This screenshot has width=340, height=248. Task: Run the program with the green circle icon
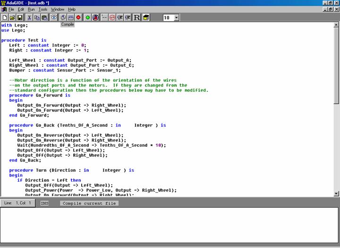tap(88, 18)
